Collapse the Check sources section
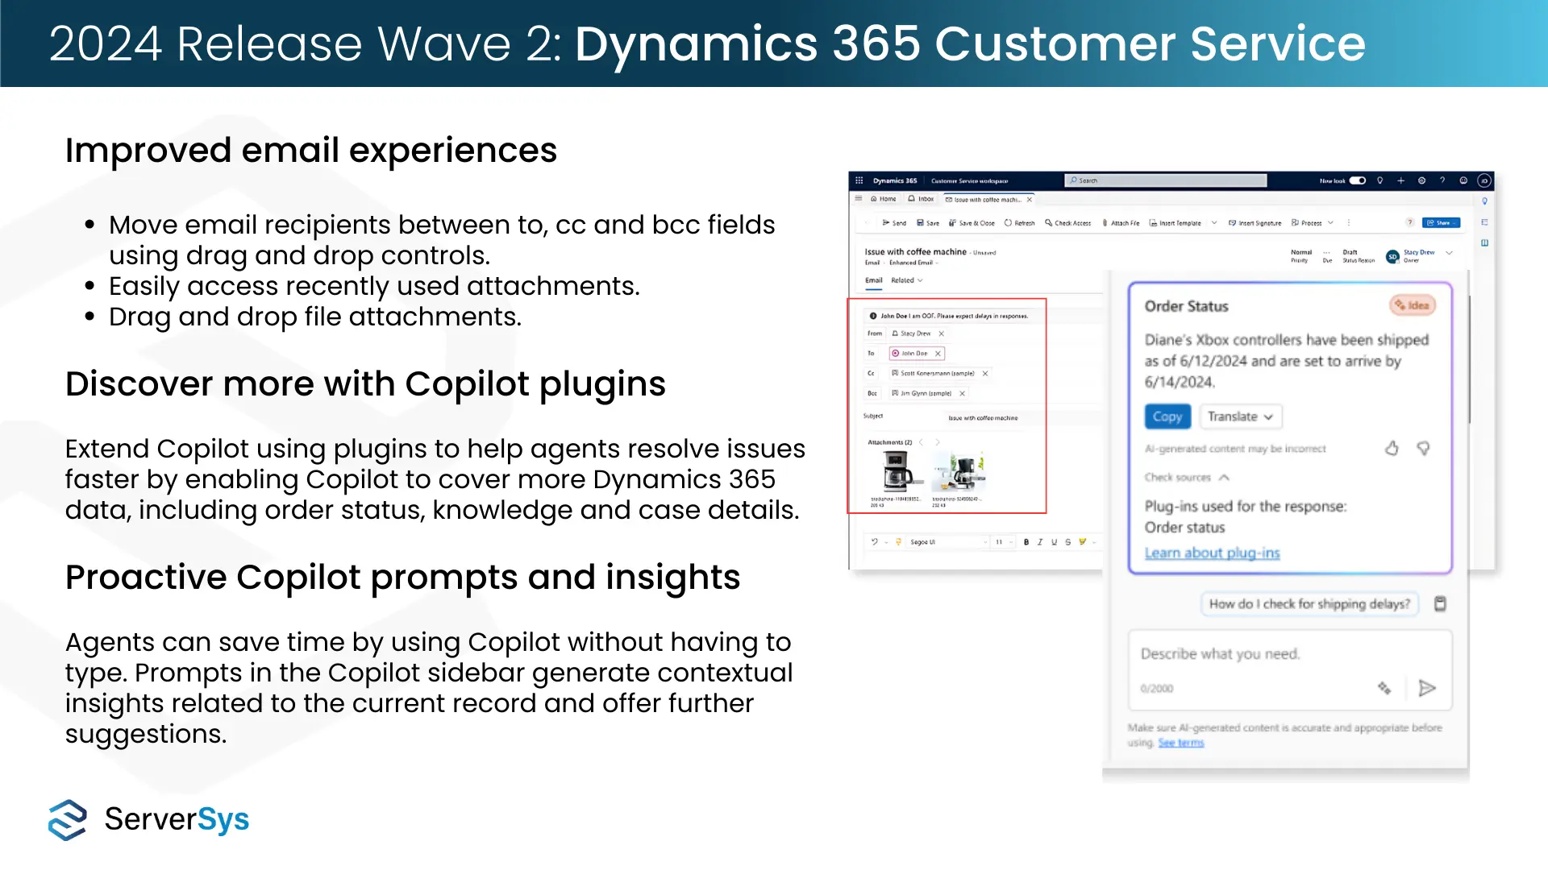 (x=1187, y=478)
